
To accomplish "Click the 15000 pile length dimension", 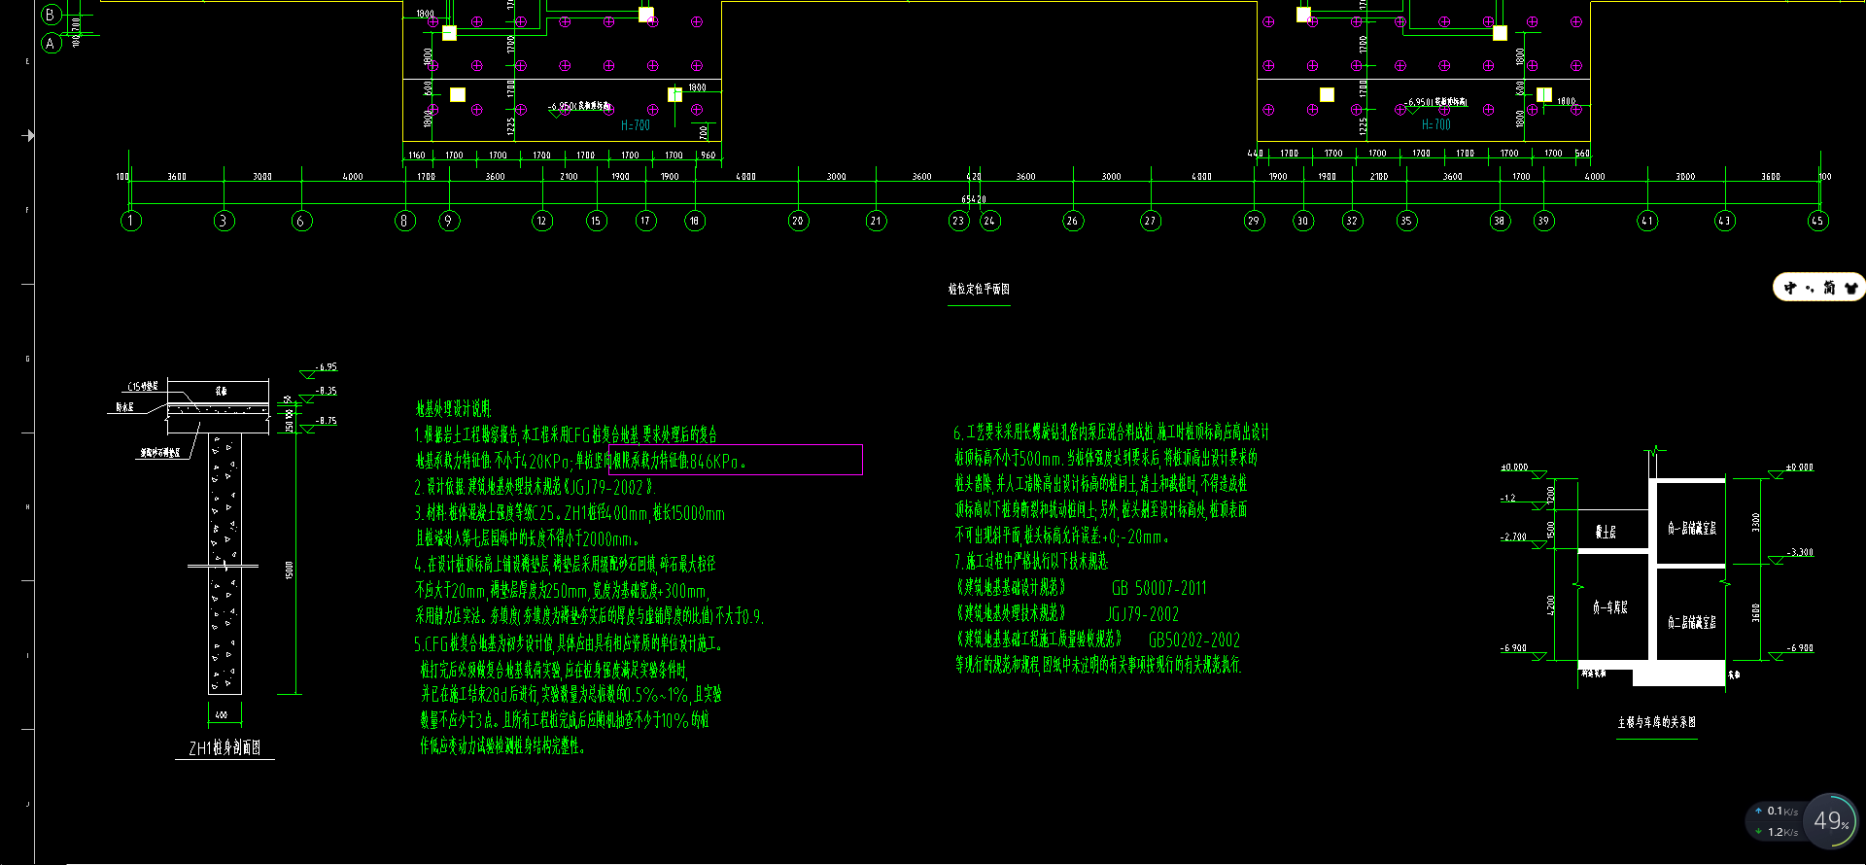I will [290, 570].
